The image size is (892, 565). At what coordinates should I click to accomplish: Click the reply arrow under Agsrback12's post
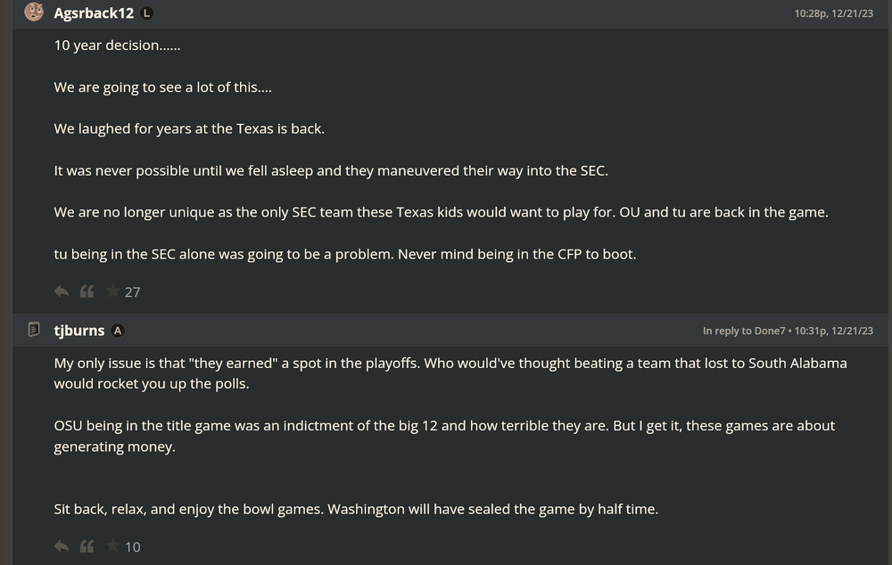(62, 291)
